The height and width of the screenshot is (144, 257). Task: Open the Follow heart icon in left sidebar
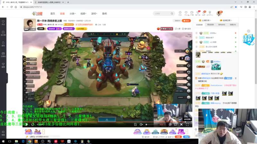pyautogui.click(x=3, y=22)
